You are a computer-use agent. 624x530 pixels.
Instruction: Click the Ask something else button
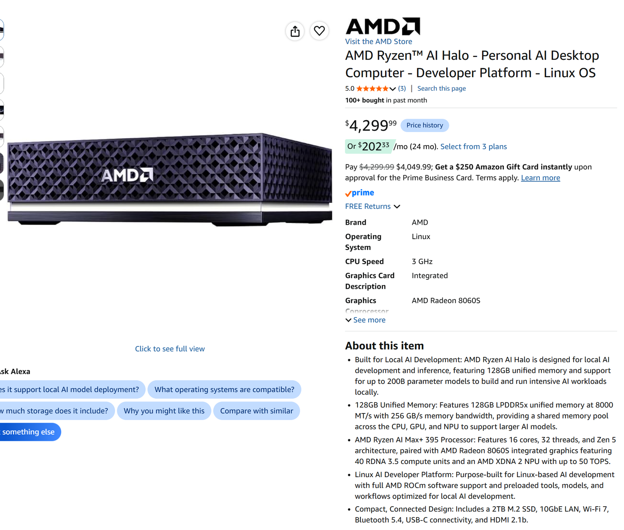point(30,432)
